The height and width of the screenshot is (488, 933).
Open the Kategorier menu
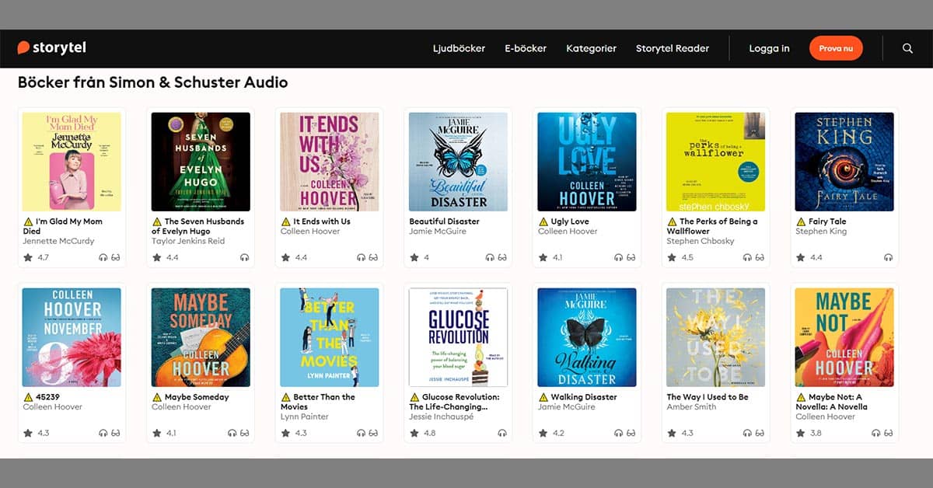591,48
